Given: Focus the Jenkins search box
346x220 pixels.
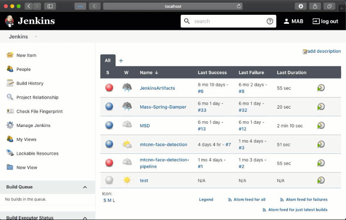Looking at the screenshot, I should (x=228, y=21).
